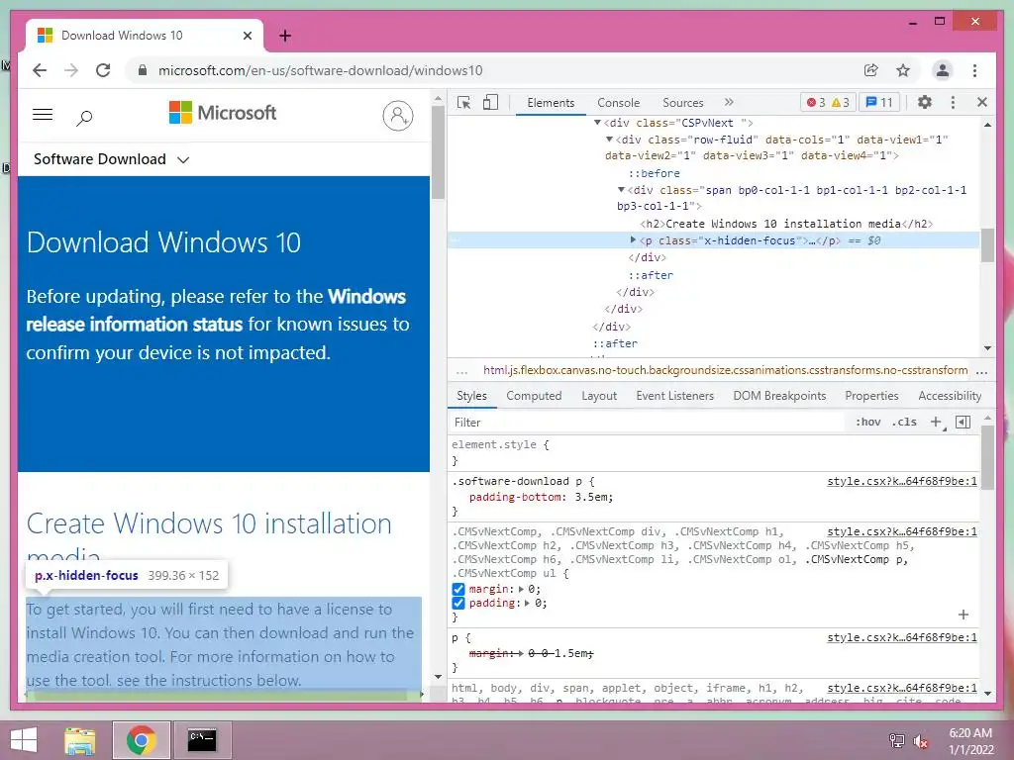The height and width of the screenshot is (760, 1014).
Task: Switch to the Sources tab
Action: coord(682,103)
